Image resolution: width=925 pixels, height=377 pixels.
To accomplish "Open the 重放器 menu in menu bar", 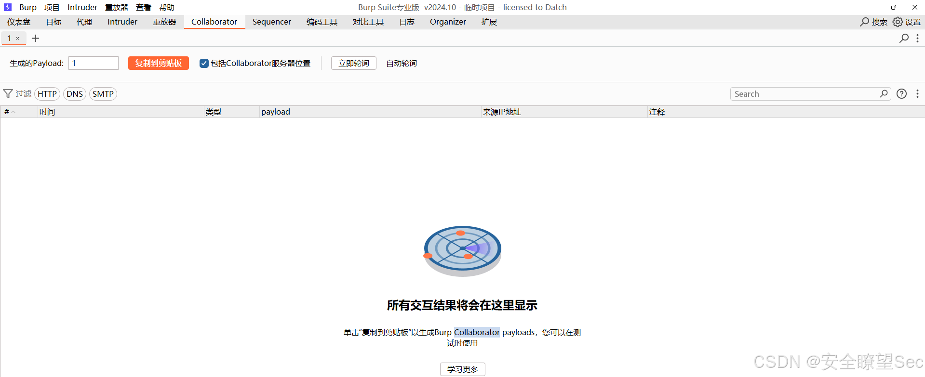I will point(117,7).
